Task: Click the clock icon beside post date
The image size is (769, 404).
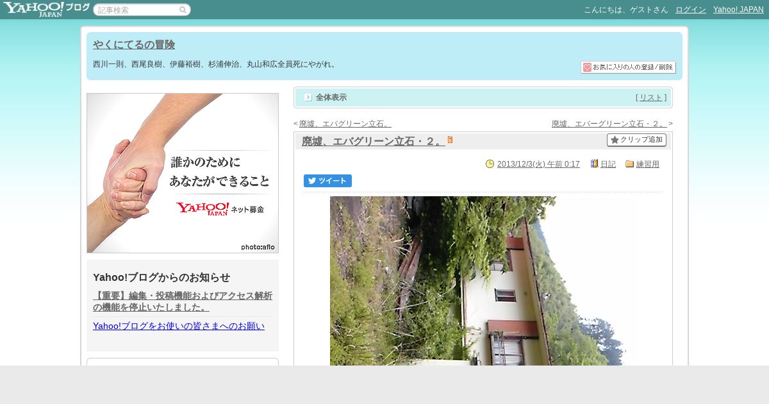Action: tap(490, 164)
